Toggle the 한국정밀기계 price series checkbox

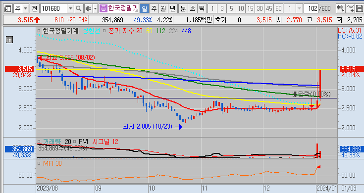point(39,31)
